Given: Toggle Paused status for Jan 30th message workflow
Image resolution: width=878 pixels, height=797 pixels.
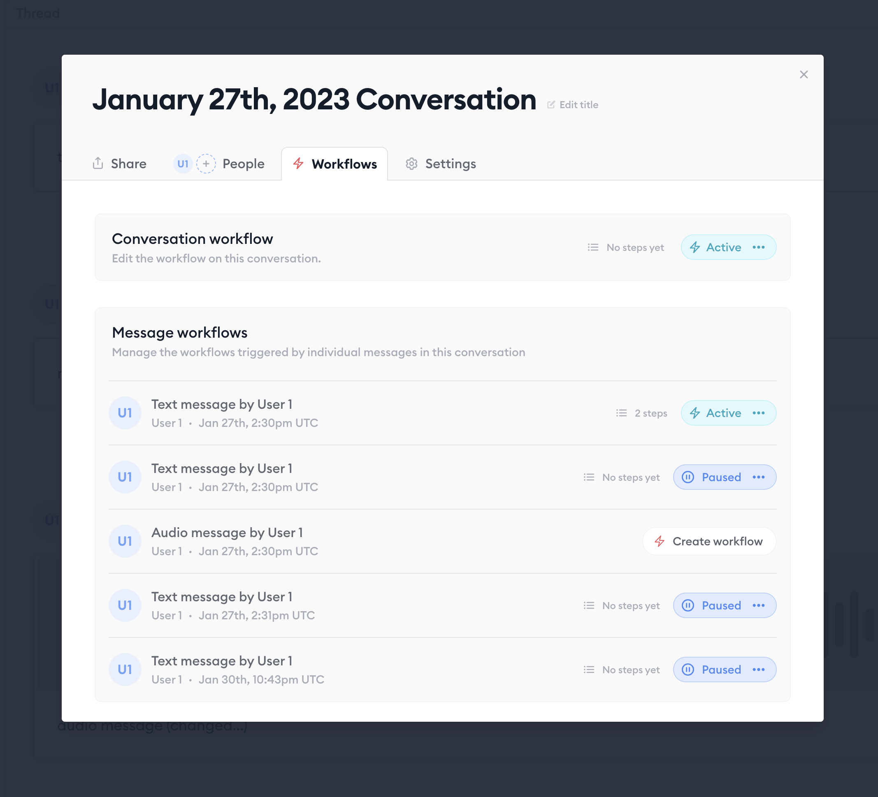Looking at the screenshot, I should tap(713, 670).
